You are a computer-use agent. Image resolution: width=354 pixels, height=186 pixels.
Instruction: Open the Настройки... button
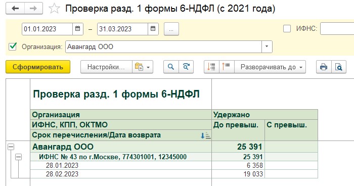tap(106, 67)
